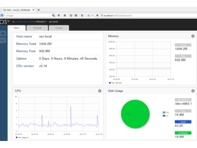This screenshot has height=148, width=197.
Task: Open the Memory panel gear settings
Action: click(193, 36)
